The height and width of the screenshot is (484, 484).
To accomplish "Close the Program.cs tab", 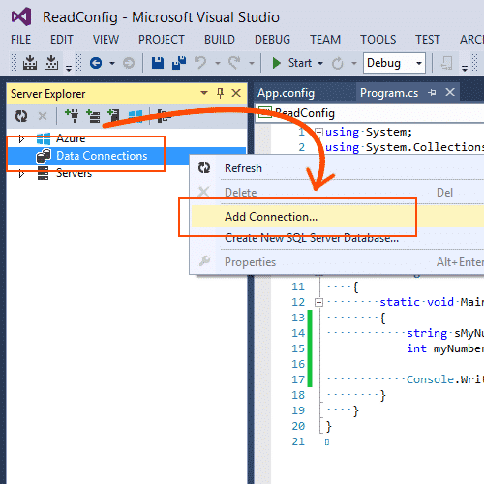I will (x=450, y=92).
